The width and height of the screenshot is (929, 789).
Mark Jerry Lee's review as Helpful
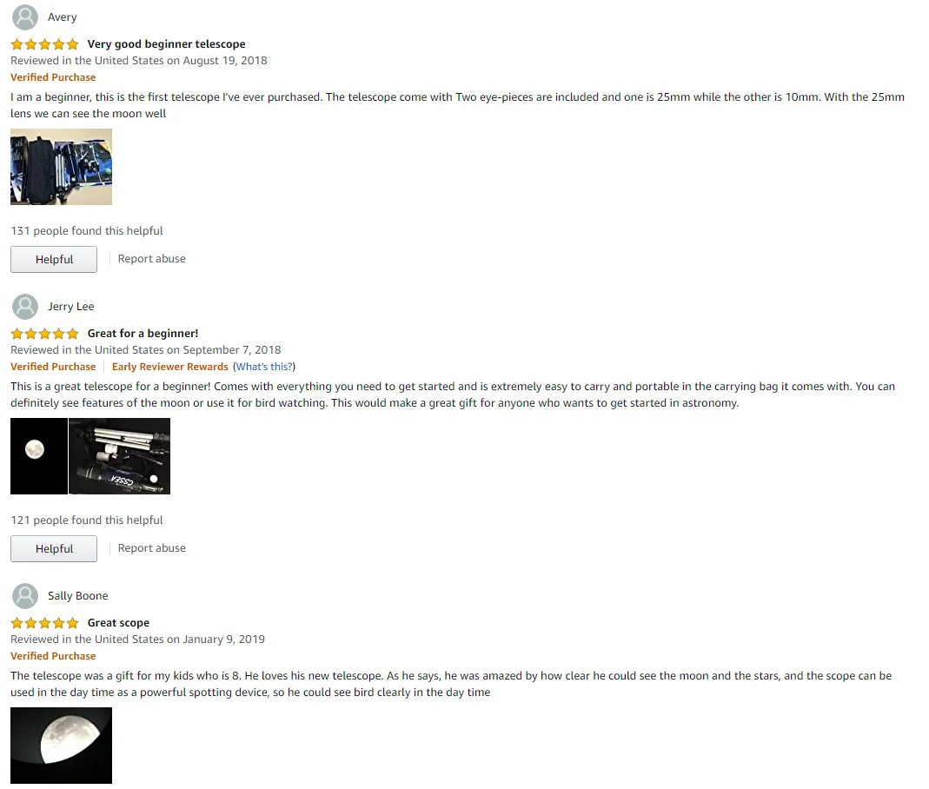[x=54, y=549]
